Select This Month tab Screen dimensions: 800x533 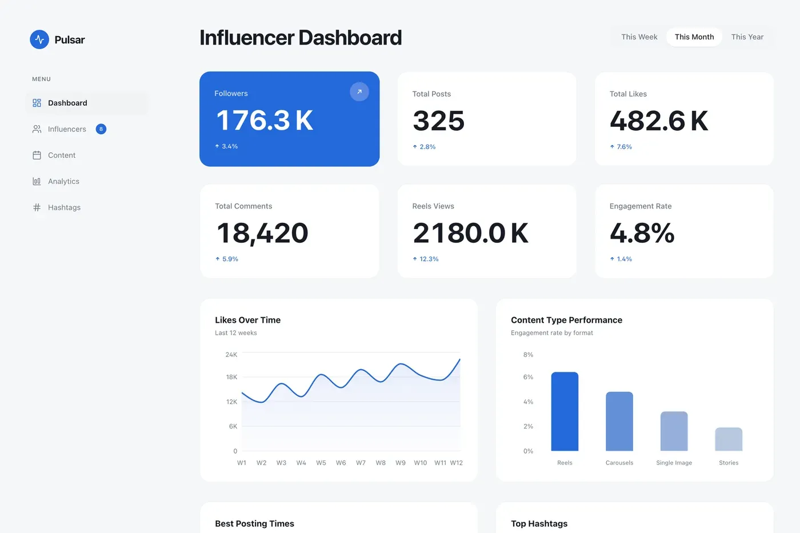pos(694,37)
